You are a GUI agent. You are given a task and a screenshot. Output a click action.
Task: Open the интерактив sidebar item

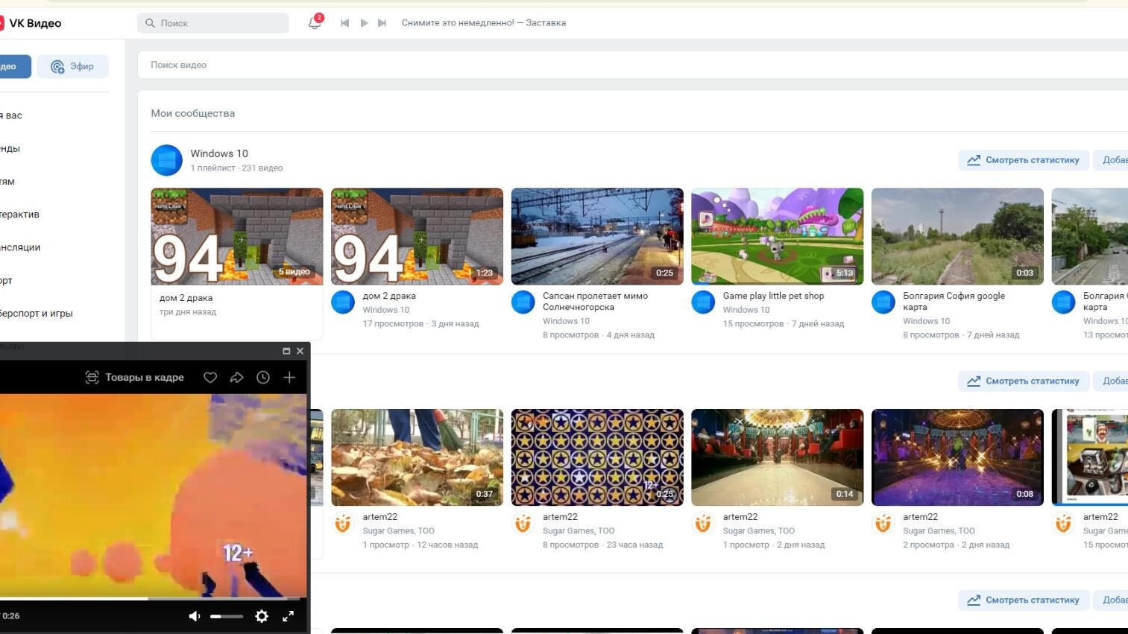(x=20, y=215)
